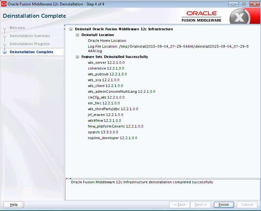The width and height of the screenshot is (261, 211).
Task: Click the Deinstall Location label text
Action: pyautogui.click(x=98, y=35)
